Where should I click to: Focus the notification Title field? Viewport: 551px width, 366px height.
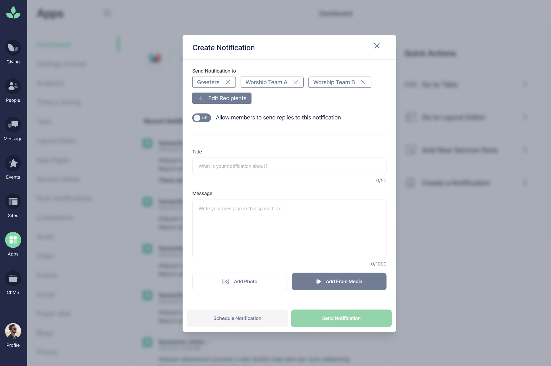point(289,166)
